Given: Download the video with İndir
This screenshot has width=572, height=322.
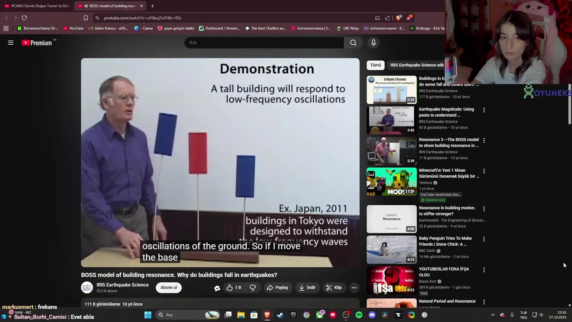Looking at the screenshot, I should click(307, 288).
